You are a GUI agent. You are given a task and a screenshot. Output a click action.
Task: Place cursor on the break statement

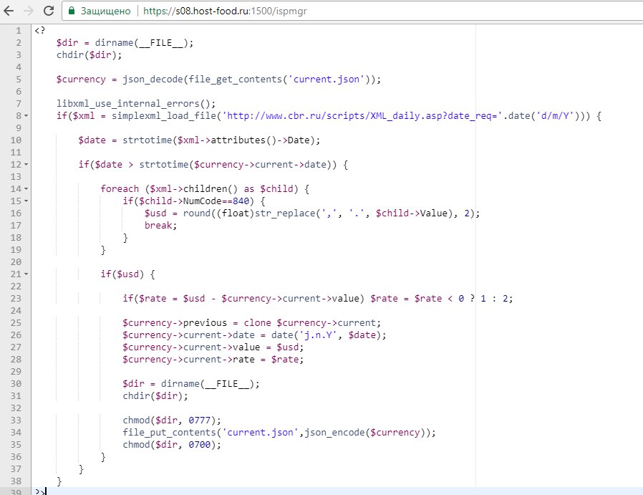point(160,226)
